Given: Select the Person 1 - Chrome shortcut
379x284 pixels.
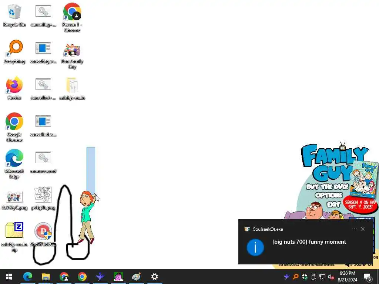Looking at the screenshot, I should click(72, 17).
